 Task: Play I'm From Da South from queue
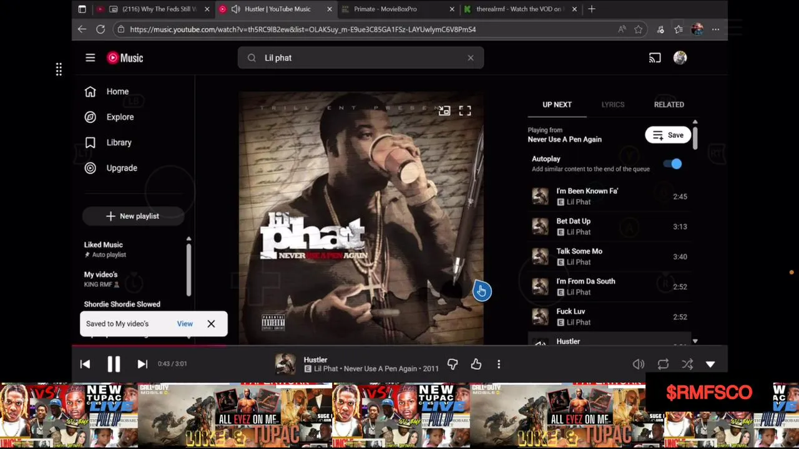(609, 287)
